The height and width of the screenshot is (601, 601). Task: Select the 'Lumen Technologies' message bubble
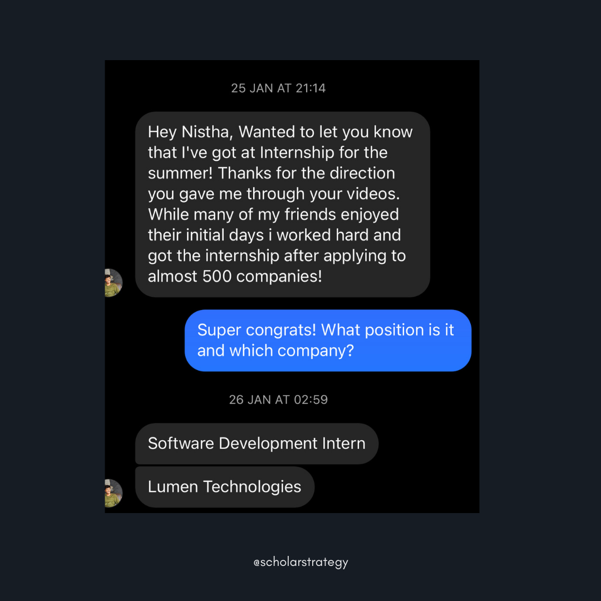225,487
